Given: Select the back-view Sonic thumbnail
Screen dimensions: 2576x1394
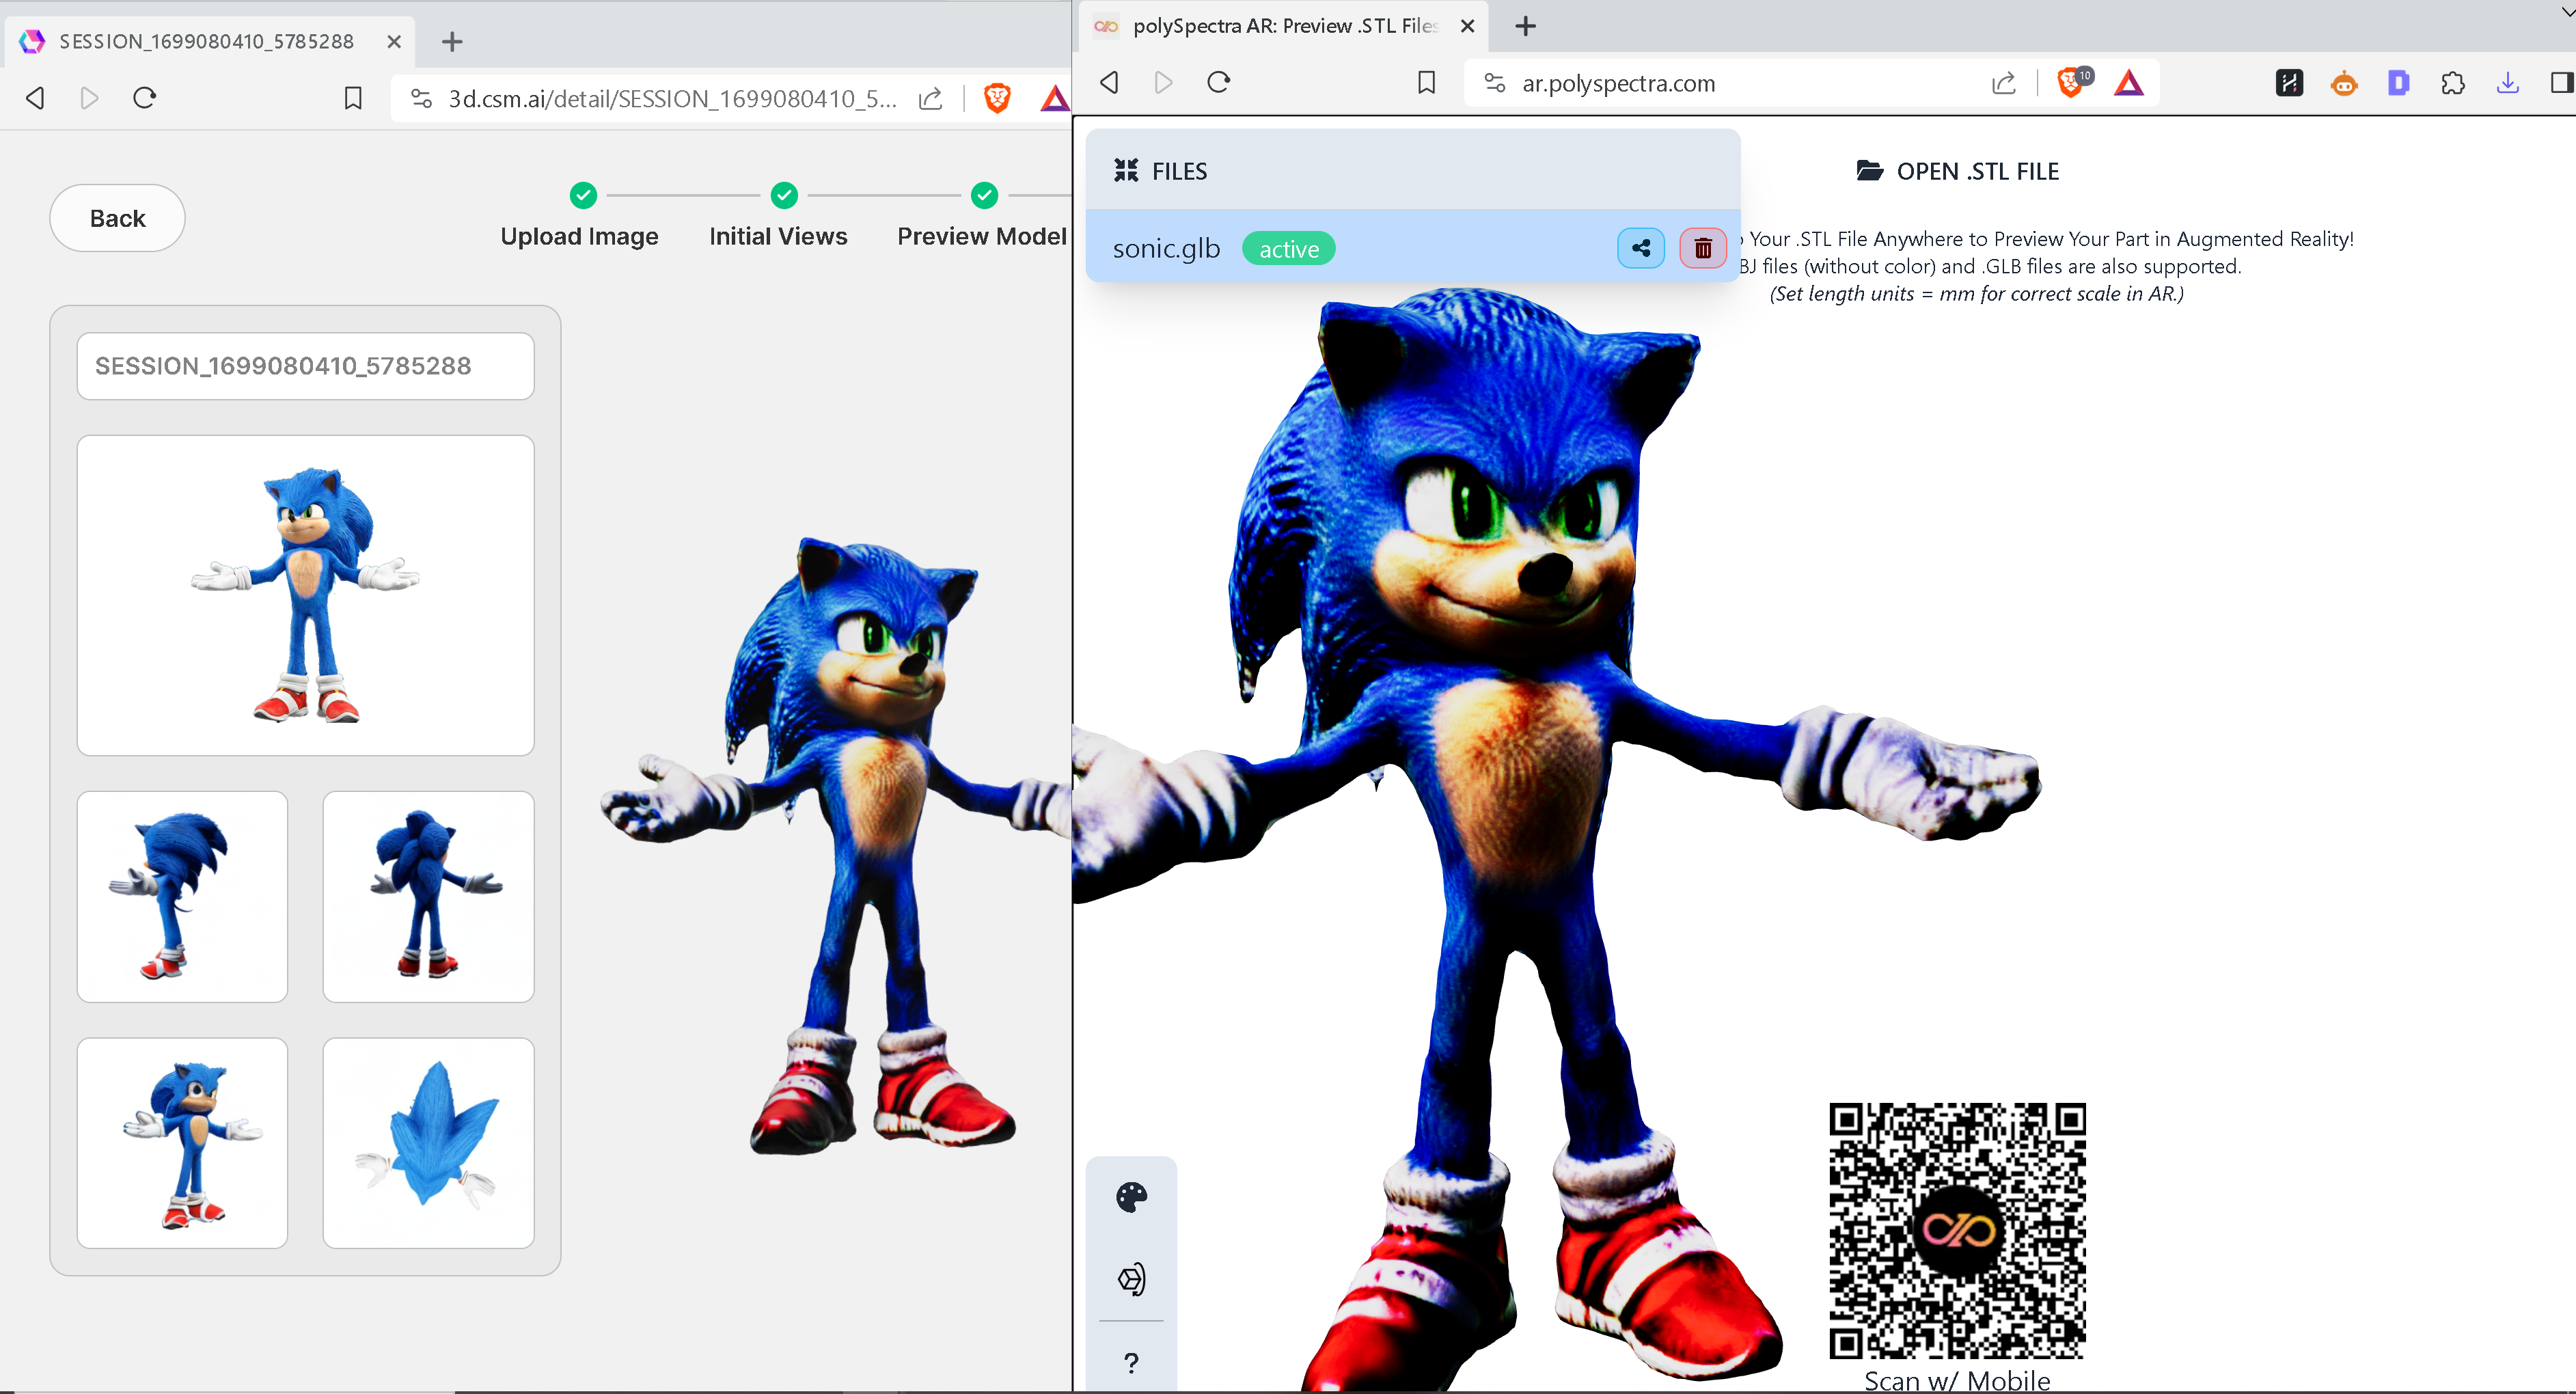Looking at the screenshot, I should [428, 896].
